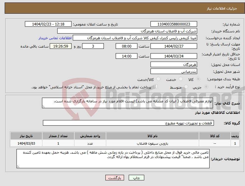Screen dimensions: 245x186
Task: Click the label نوع فرآیند خرید
Action: (x=227, y=87)
